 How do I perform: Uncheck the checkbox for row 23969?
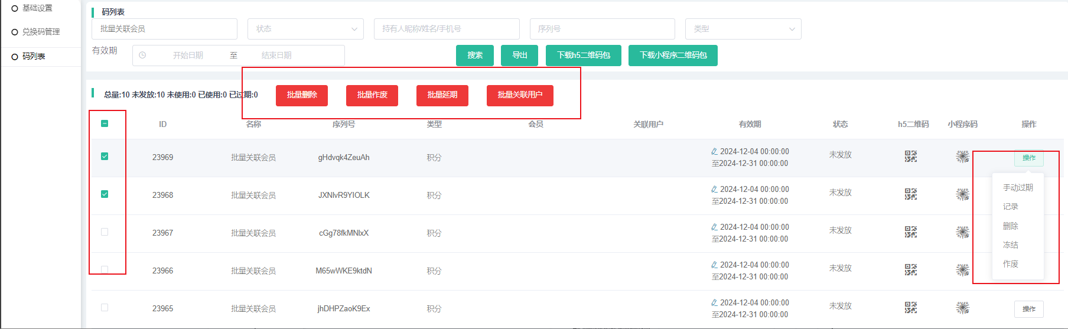105,157
